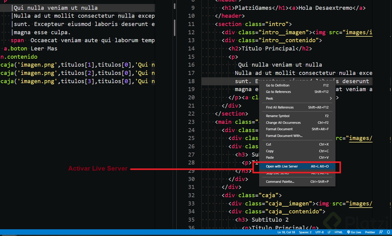This screenshot has height=236, width=392.
Task: Choose Rename Symbol from the menu
Action: click(x=297, y=116)
